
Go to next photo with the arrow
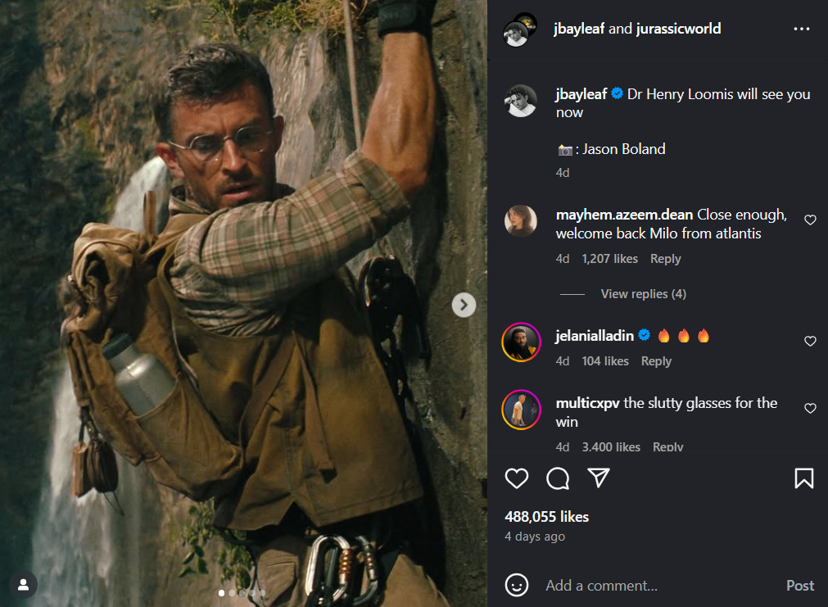[464, 306]
